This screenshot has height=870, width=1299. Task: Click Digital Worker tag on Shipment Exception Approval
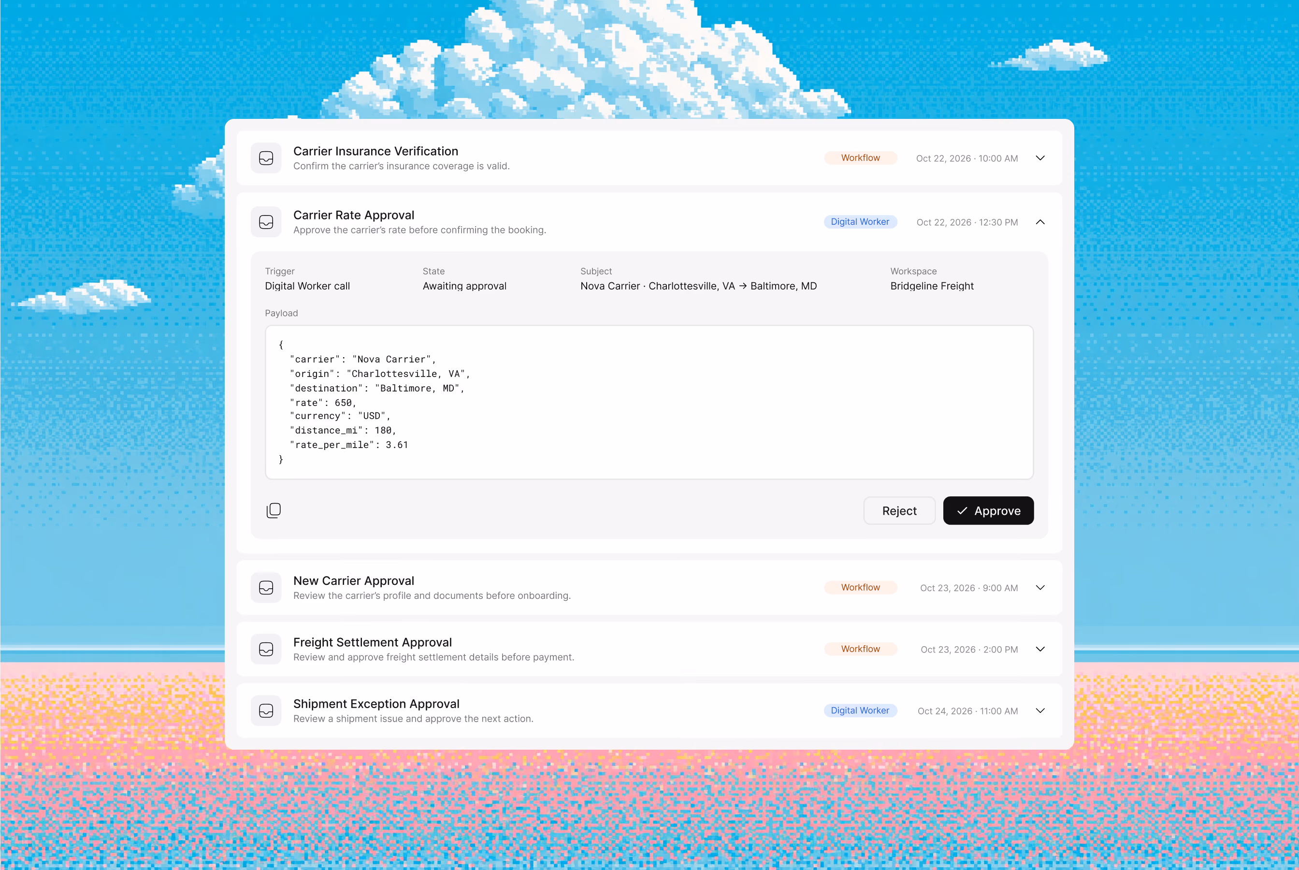click(860, 711)
